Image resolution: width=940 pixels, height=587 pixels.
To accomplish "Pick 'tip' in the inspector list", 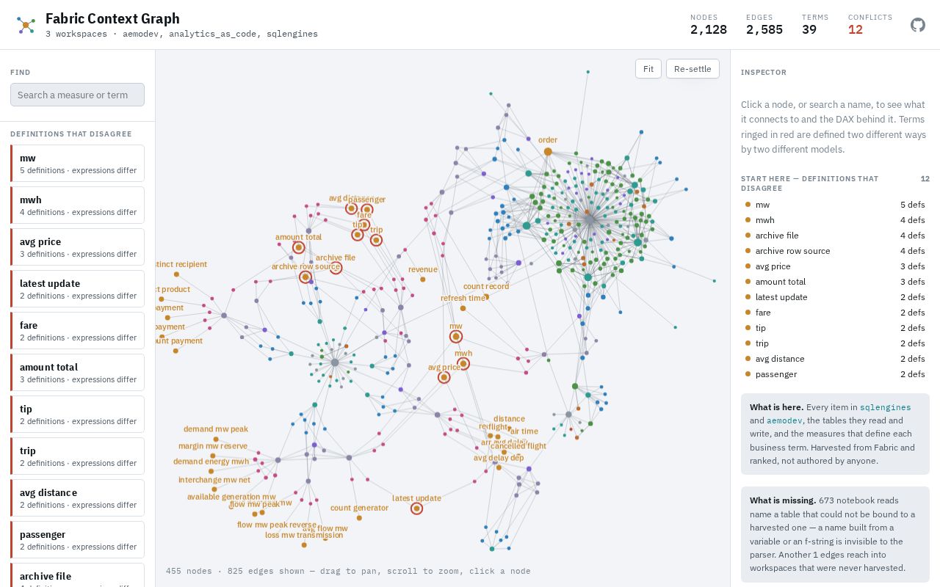I will point(835,328).
